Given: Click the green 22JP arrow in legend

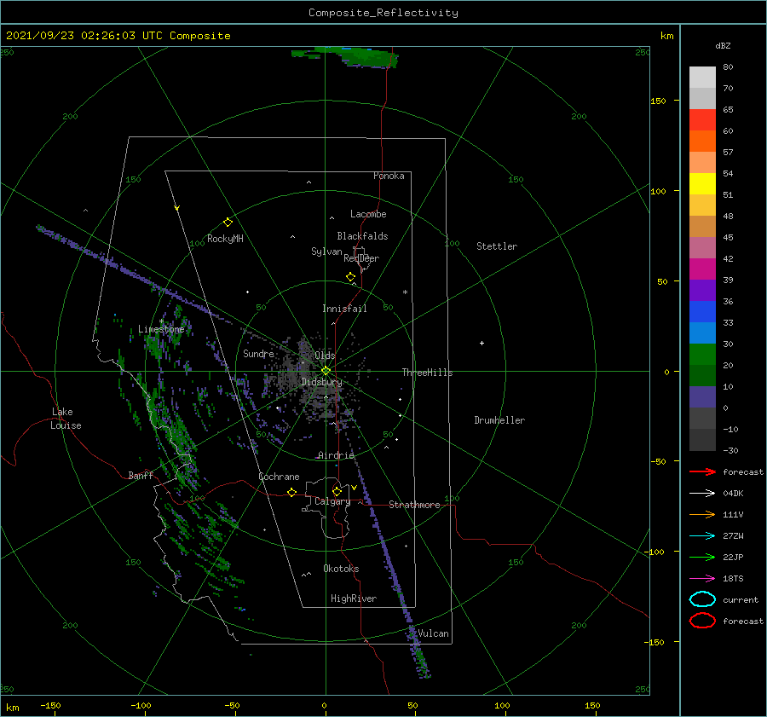Looking at the screenshot, I should click(702, 557).
